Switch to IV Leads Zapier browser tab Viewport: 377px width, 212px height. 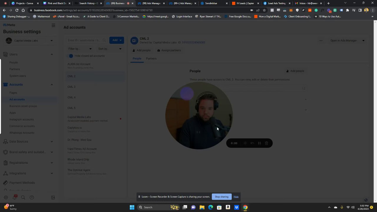coord(245,3)
